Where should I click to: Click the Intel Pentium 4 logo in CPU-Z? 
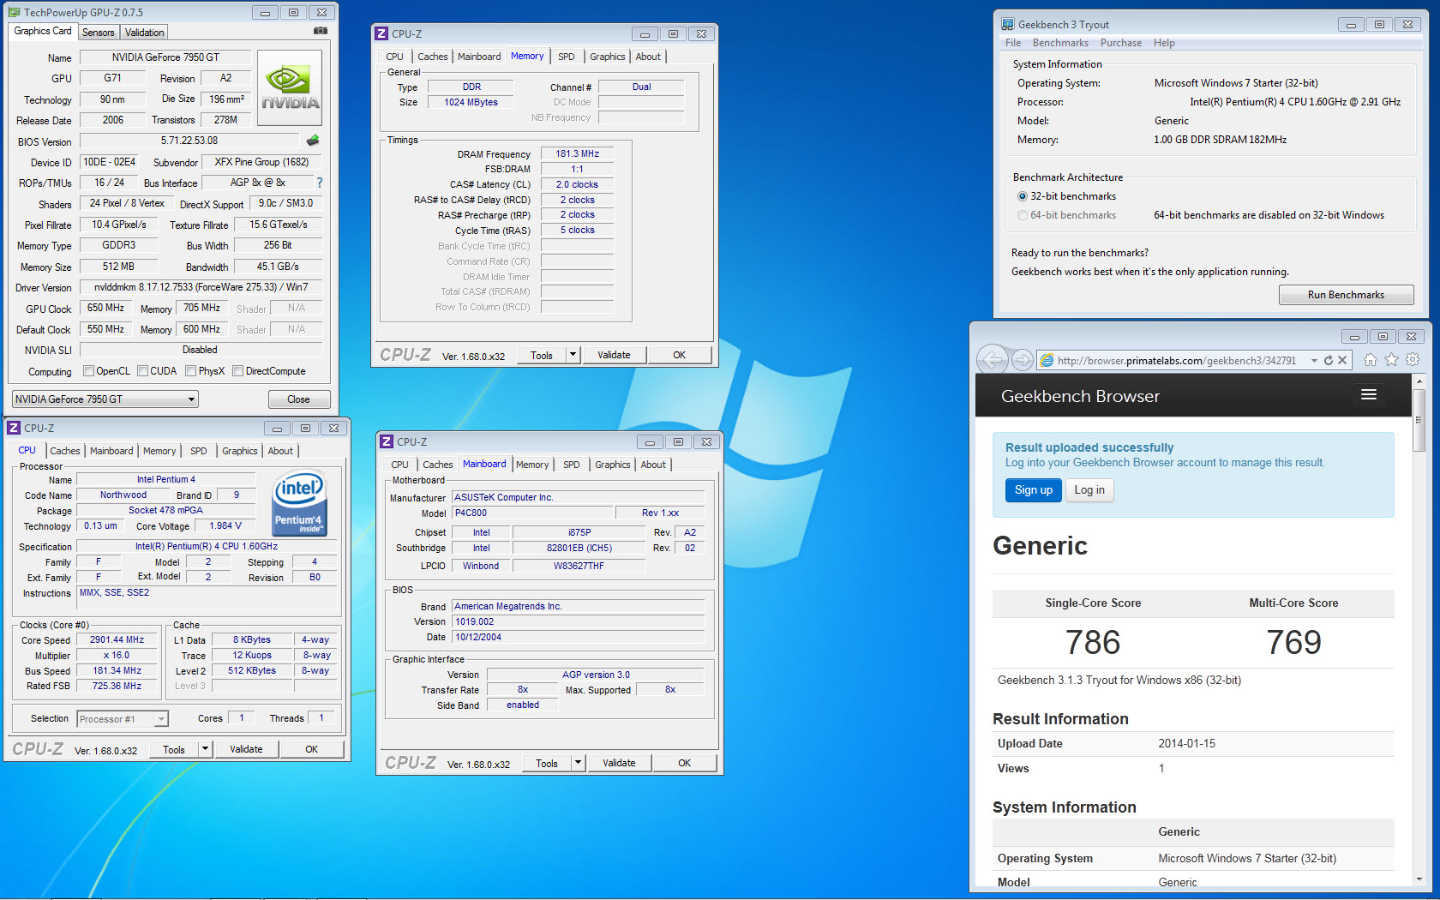click(299, 504)
